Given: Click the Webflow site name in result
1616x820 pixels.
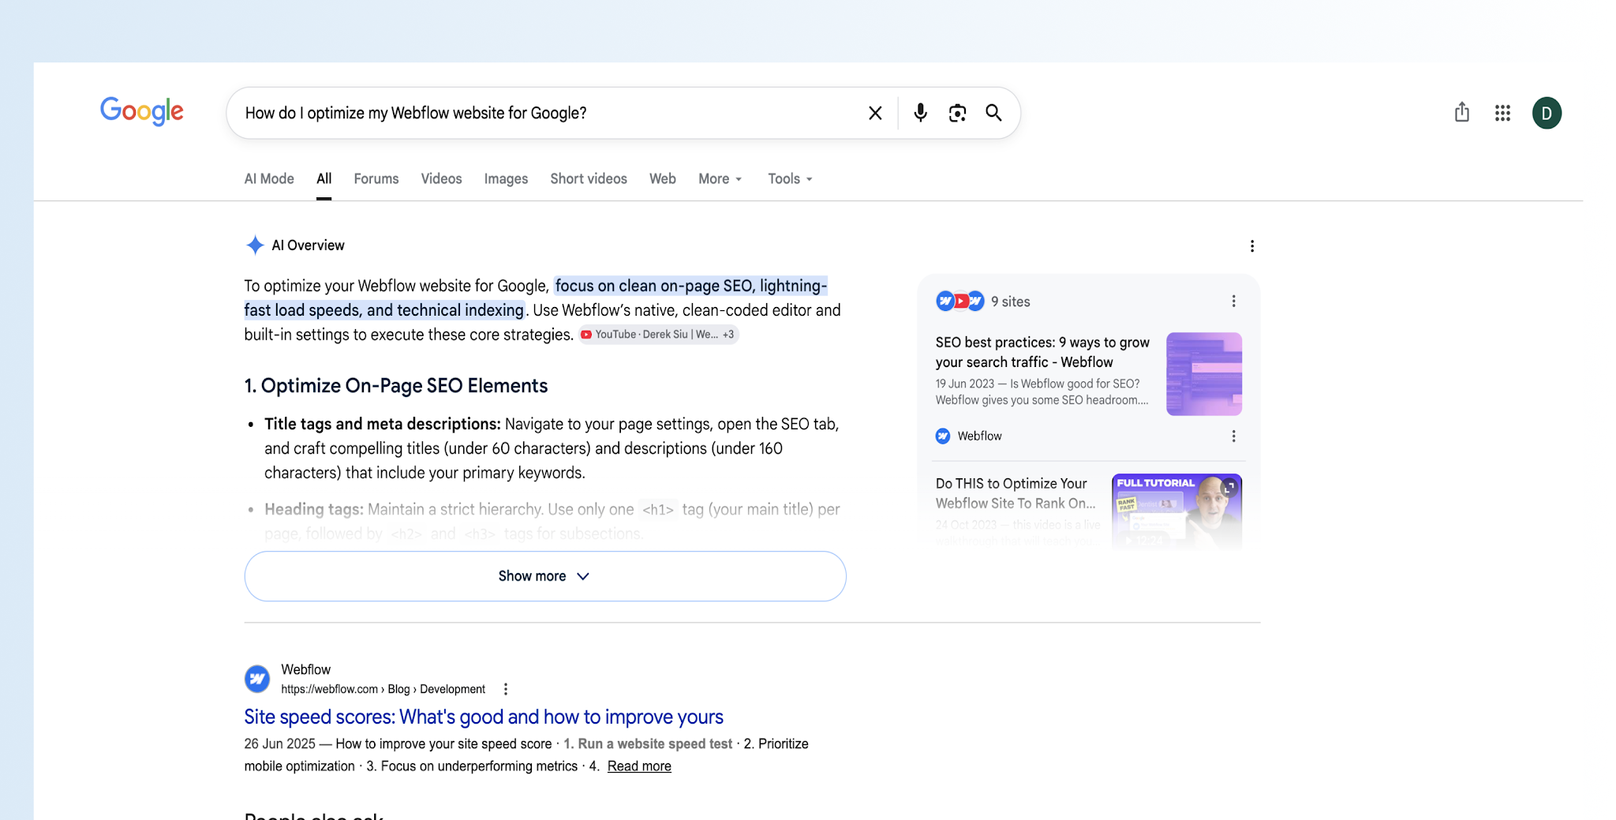Looking at the screenshot, I should [306, 669].
